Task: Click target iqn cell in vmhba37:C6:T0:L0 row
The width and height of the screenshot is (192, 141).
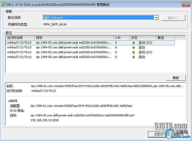Action: point(74,57)
